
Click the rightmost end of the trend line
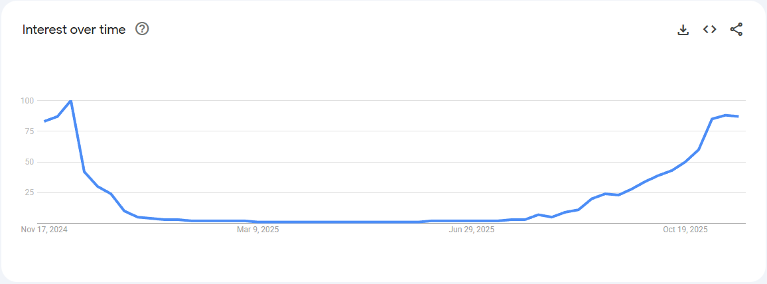738,116
